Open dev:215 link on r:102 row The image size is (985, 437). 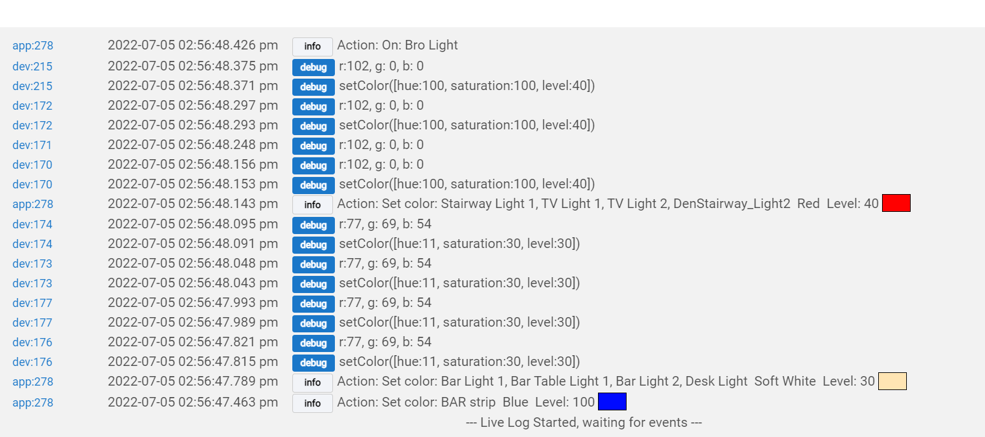32,67
